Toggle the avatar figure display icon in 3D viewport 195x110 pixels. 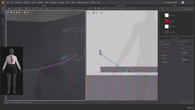coord(17,13)
